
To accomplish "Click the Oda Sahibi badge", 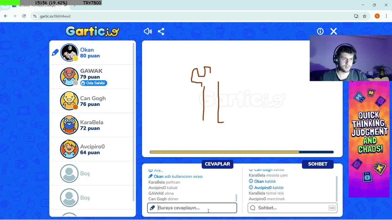I will tap(94, 83).
